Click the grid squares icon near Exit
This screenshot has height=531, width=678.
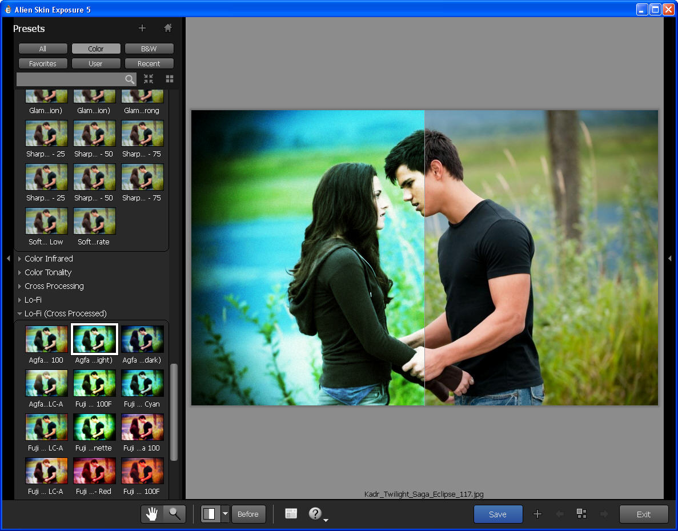(581, 513)
